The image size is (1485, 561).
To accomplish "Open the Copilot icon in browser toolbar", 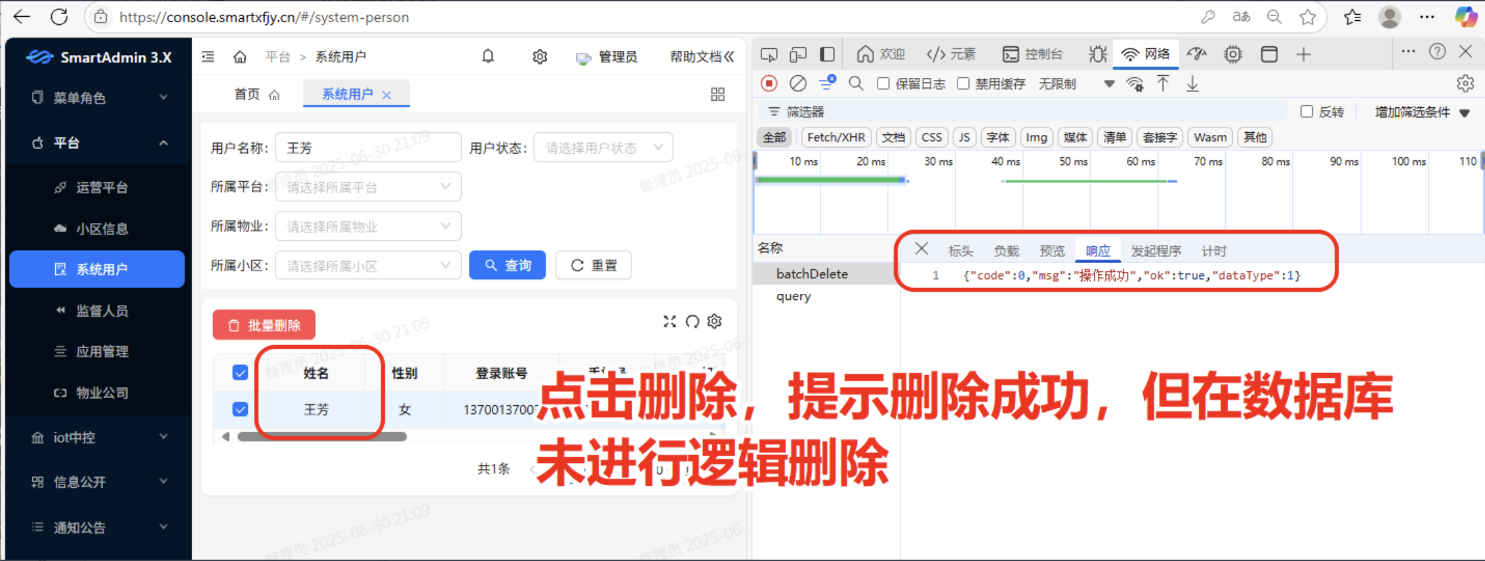I will 1466,17.
